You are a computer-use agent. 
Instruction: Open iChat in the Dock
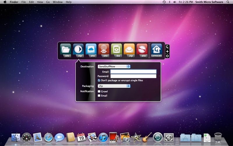click(x=59, y=137)
